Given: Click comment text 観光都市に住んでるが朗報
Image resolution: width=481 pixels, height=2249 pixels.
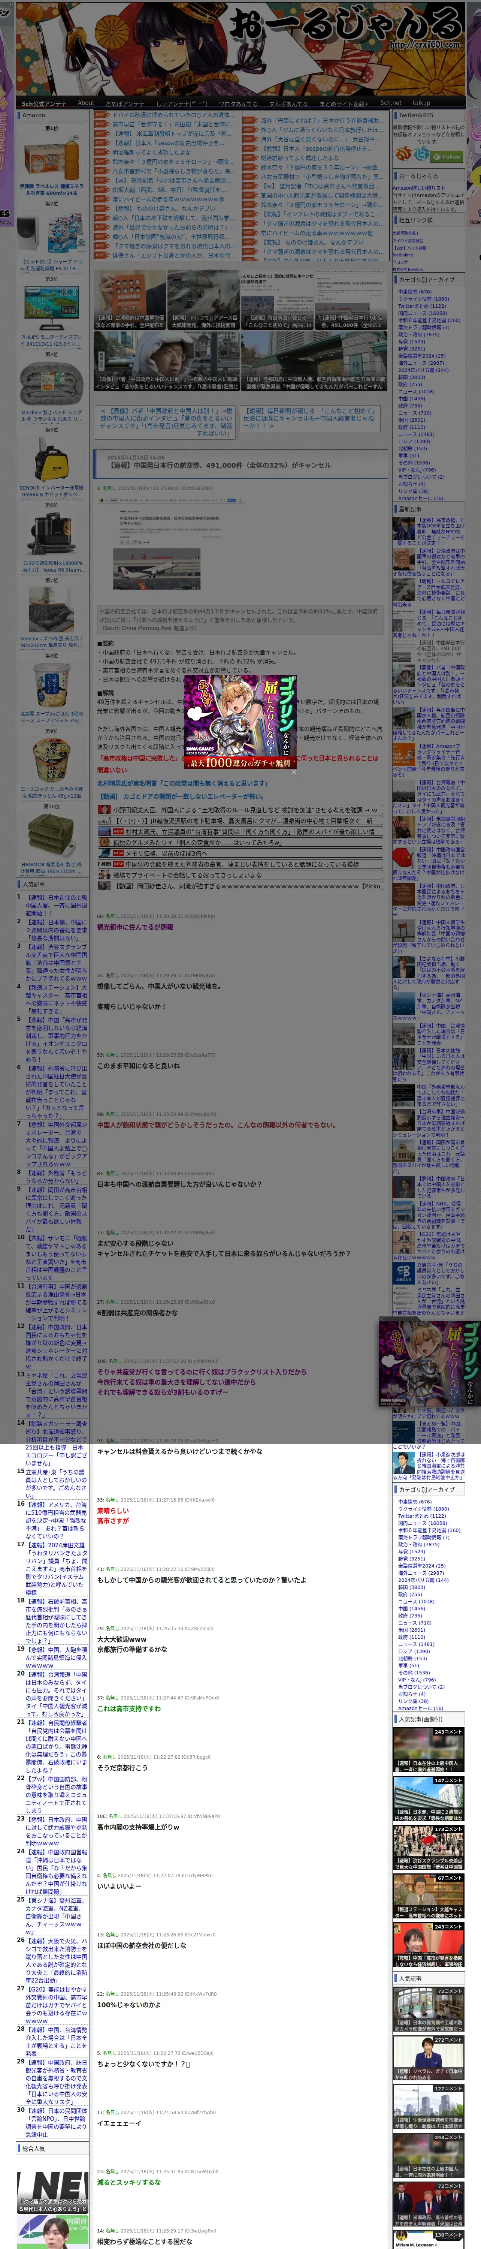Looking at the screenshot, I should 134,927.
